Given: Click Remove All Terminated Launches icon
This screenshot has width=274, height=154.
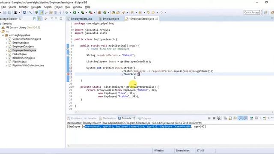Looking at the screenshot, I should 219,118.
